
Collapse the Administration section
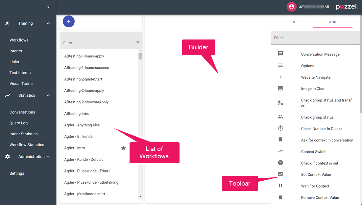pos(48,157)
